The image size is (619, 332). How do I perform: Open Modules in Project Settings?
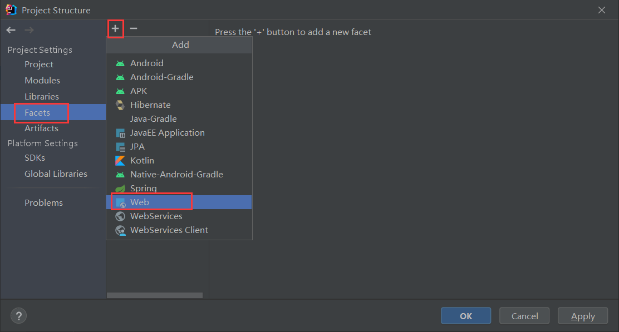tap(42, 81)
